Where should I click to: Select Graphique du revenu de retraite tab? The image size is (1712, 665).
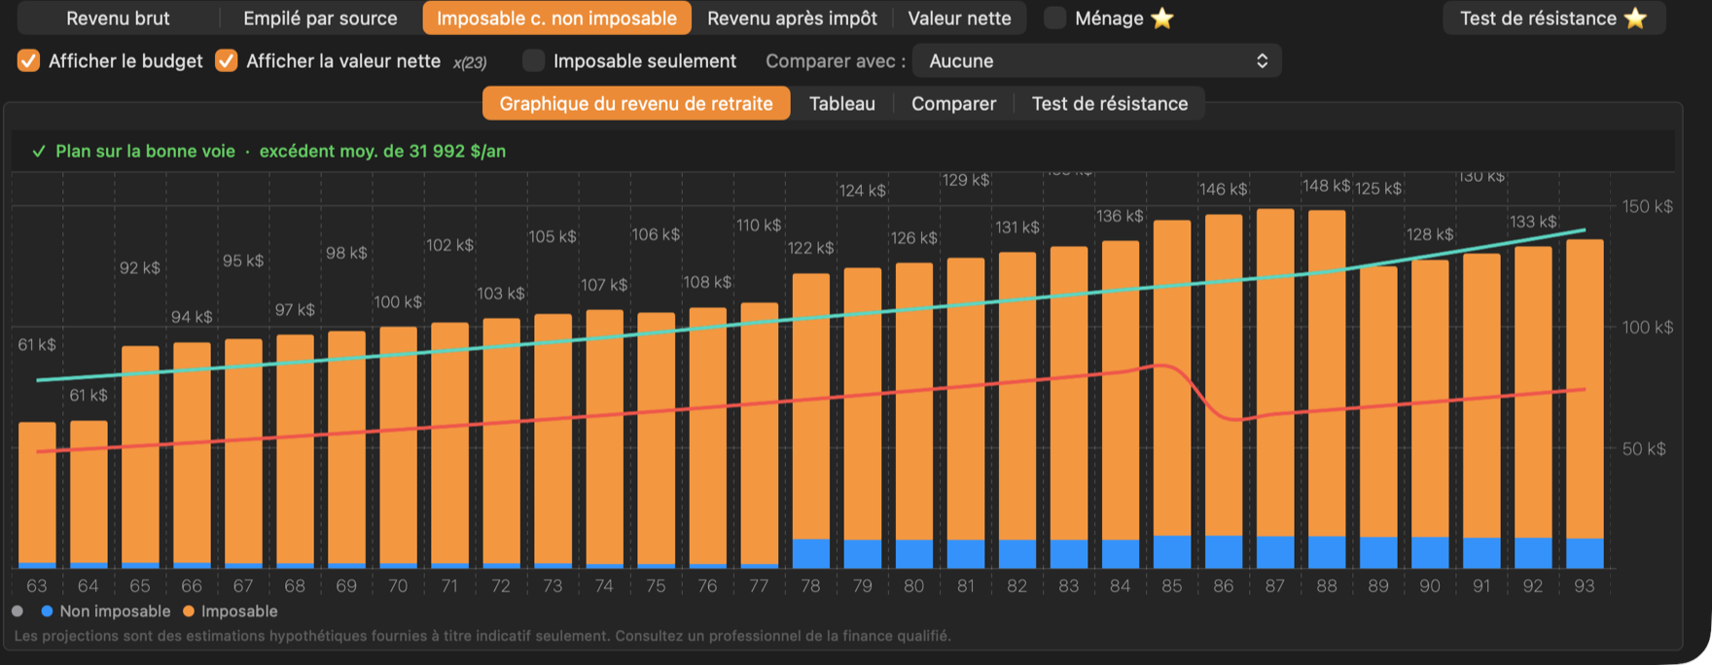click(636, 104)
